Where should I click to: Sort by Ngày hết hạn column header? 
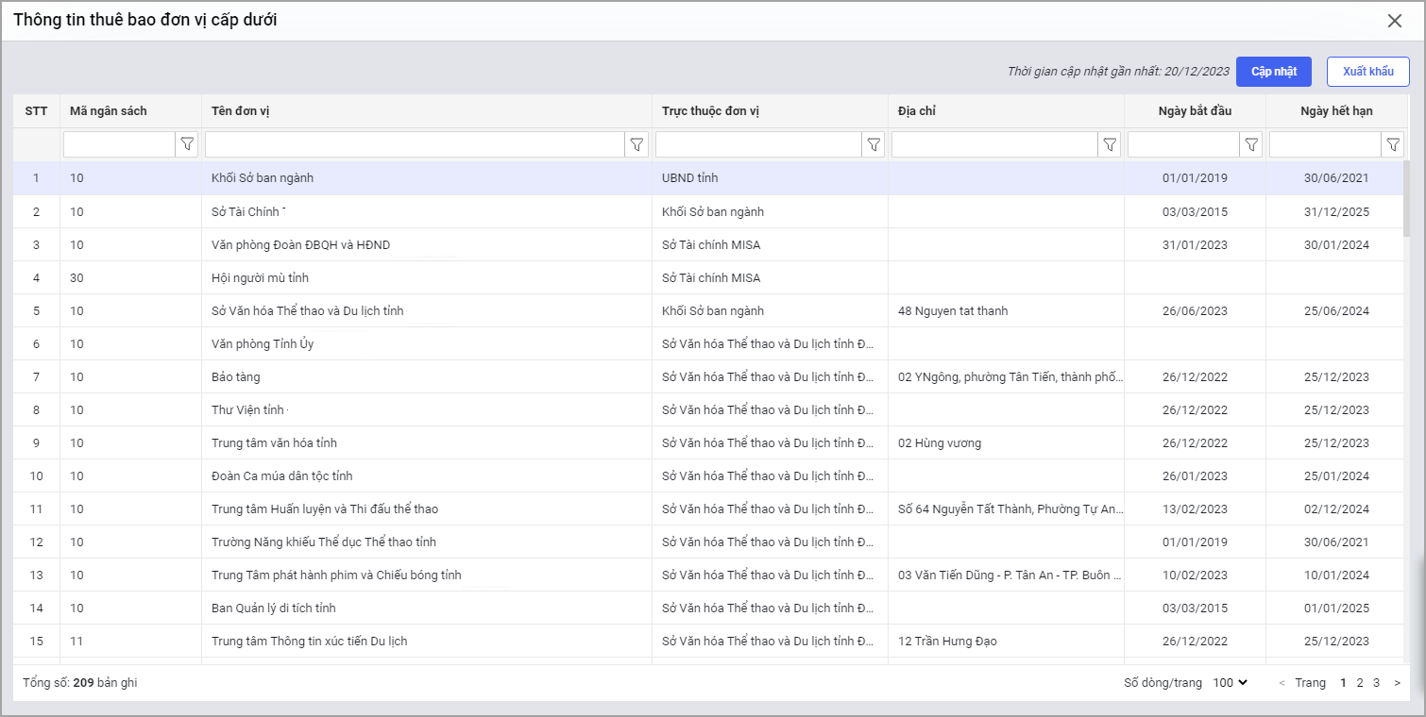[1335, 111]
